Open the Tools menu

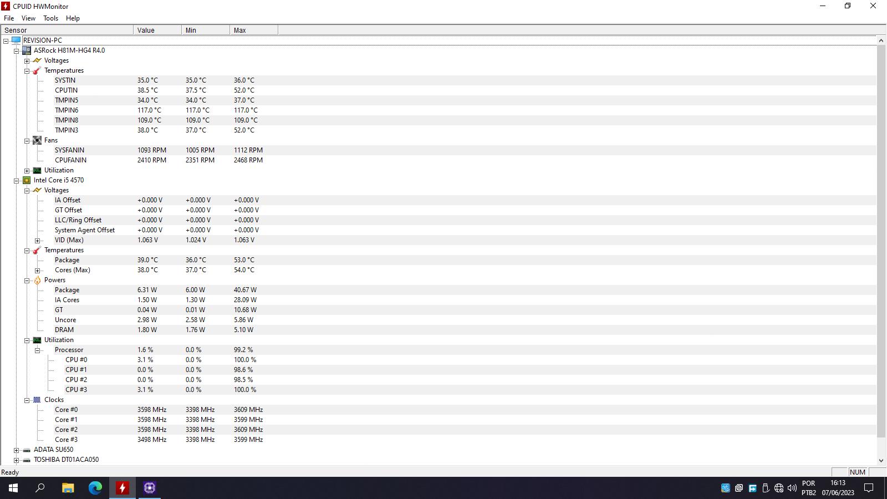click(50, 18)
